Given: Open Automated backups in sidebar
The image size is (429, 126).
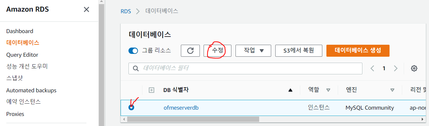Looking at the screenshot, I should coord(31,90).
